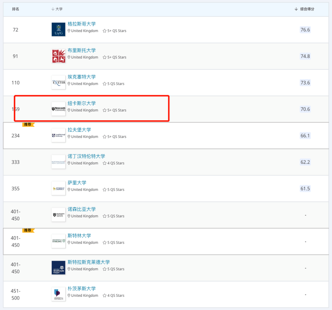Screen dimensions: 332x310
Task: Open 萨里大学 link
Action: click(77, 183)
